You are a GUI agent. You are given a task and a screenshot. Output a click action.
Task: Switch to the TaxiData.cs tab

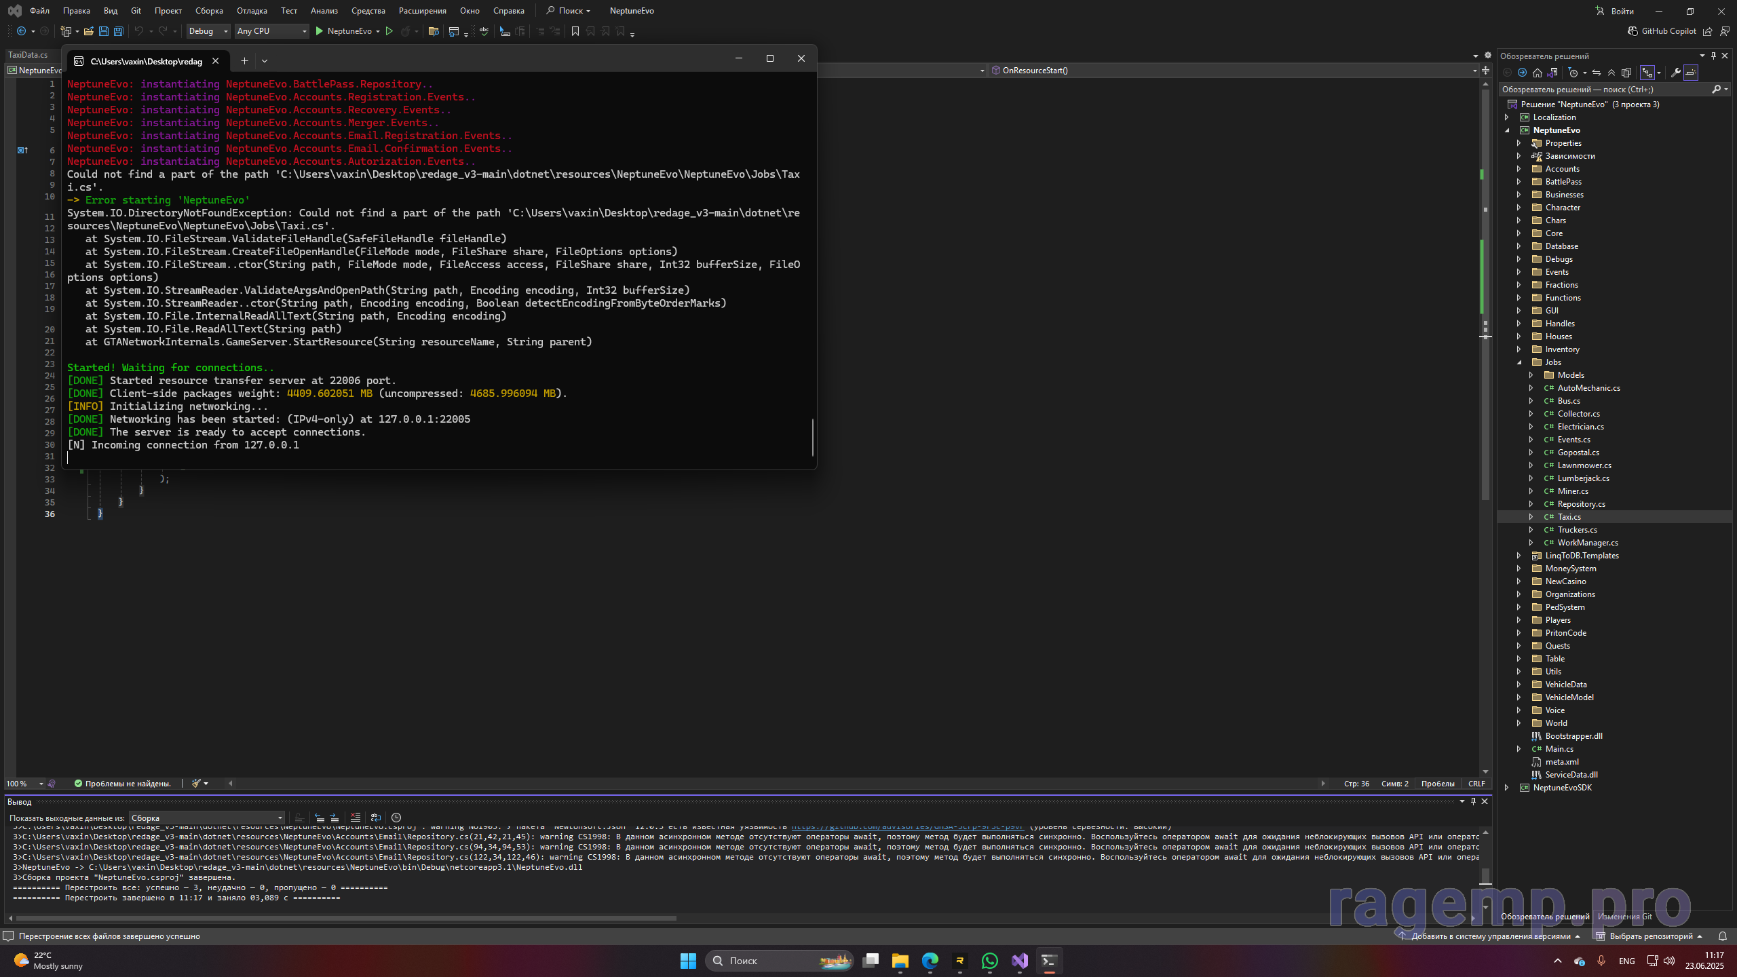[28, 55]
